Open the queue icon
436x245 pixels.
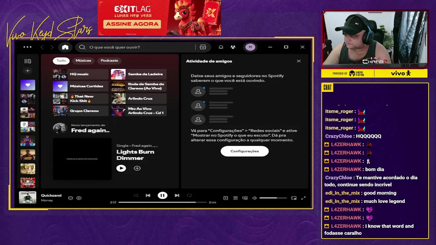(235, 198)
